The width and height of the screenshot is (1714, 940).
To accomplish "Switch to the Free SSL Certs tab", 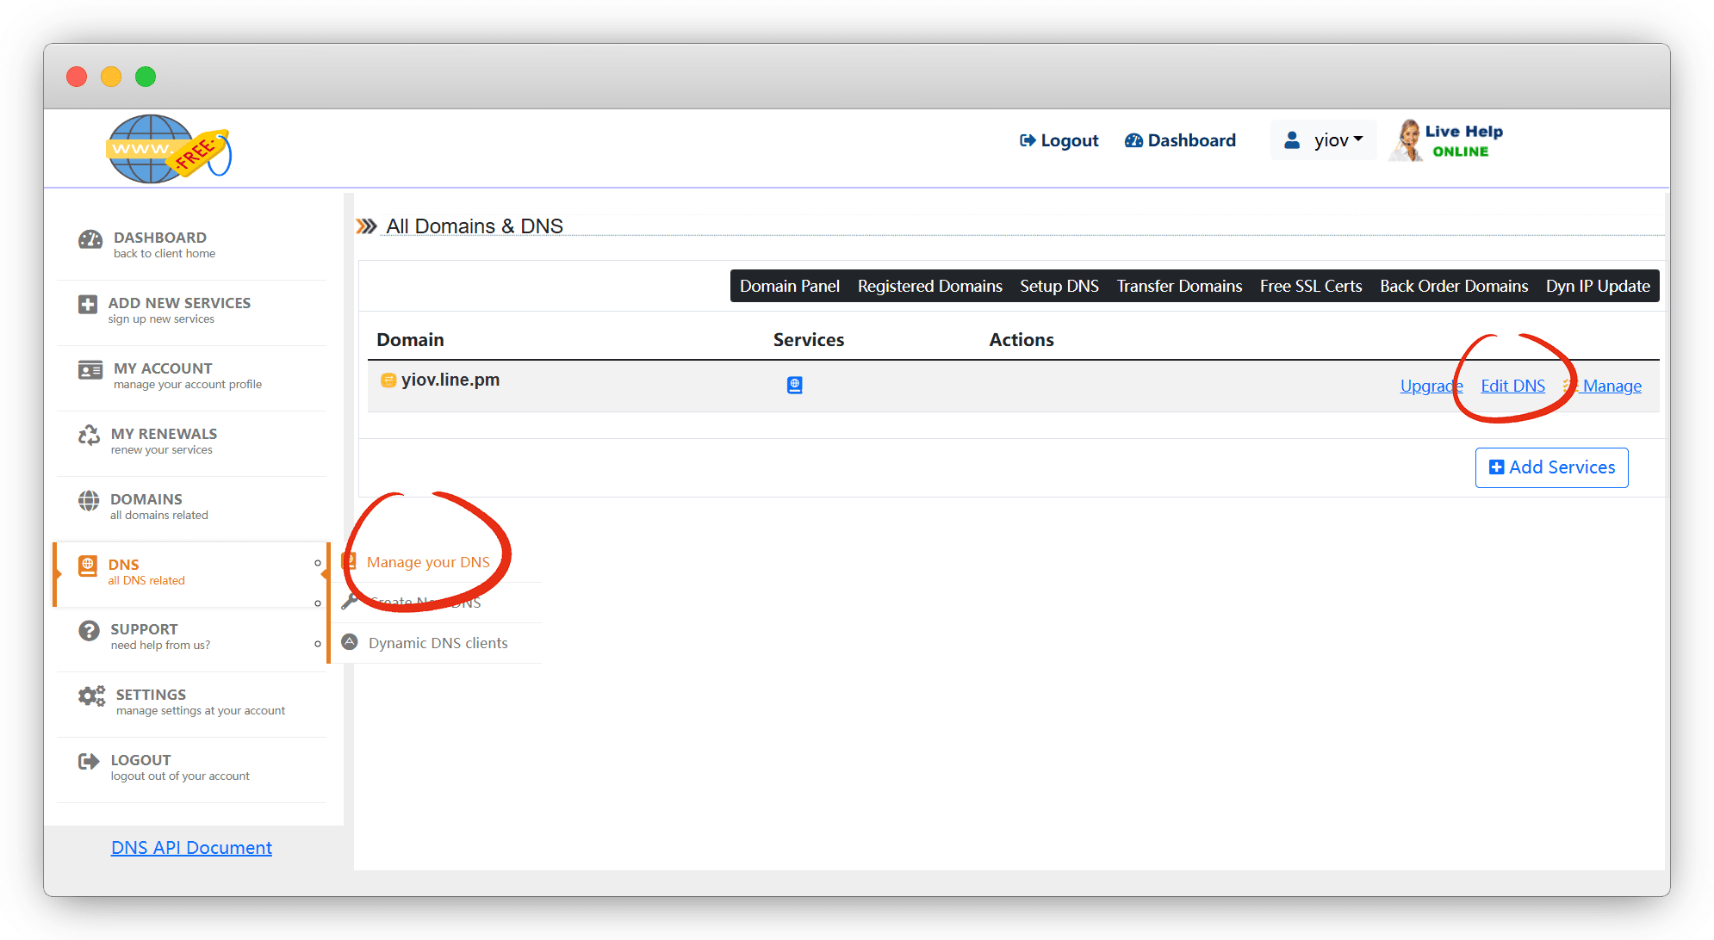I will (1310, 286).
